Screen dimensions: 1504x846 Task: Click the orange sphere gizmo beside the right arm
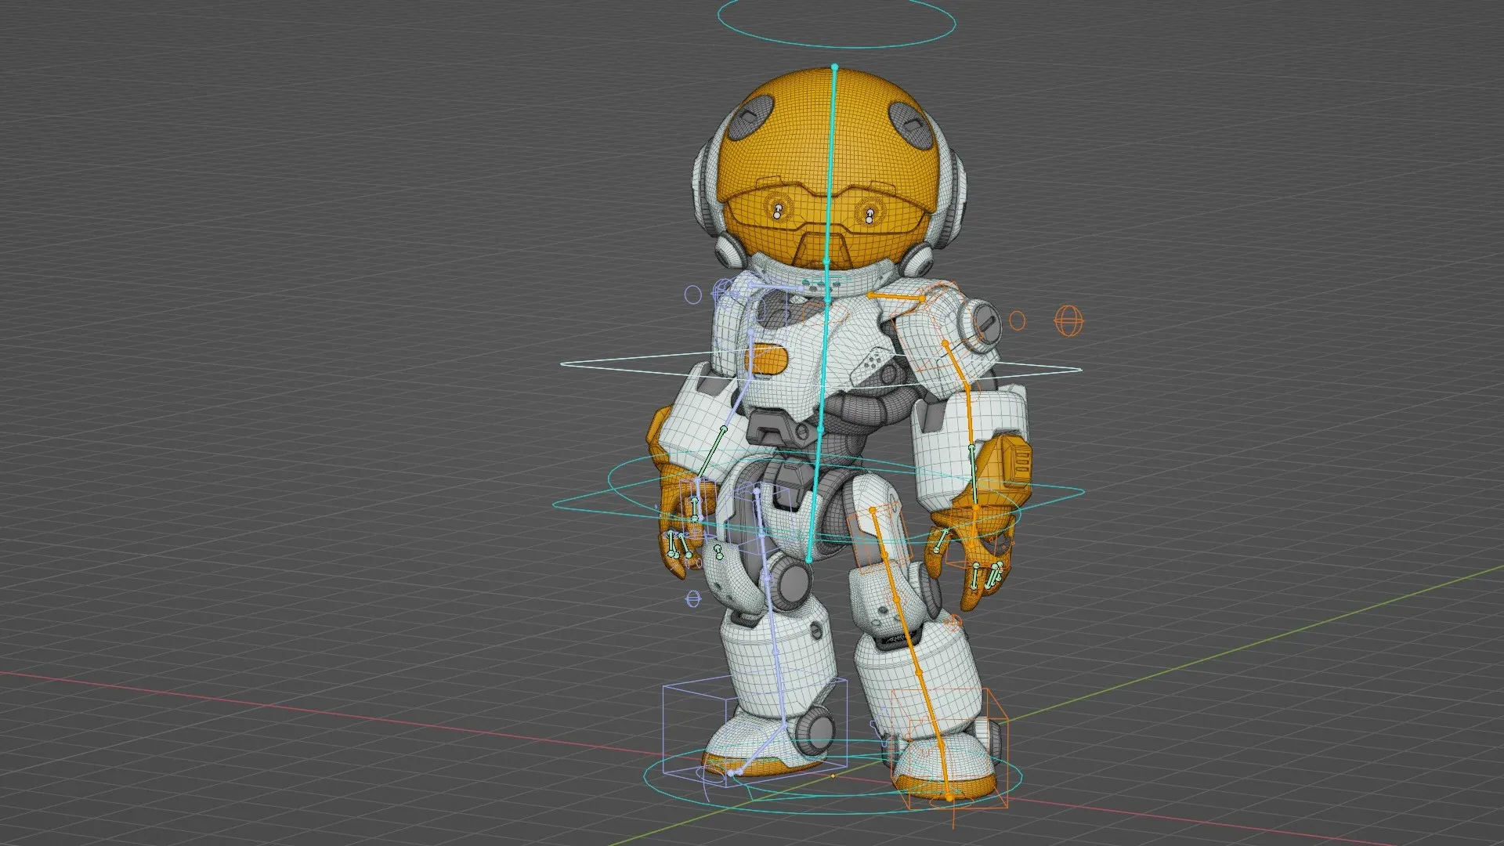1067,320
